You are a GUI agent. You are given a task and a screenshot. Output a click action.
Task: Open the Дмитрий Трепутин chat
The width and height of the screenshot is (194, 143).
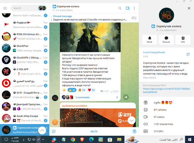pyautogui.click(x=24, y=107)
